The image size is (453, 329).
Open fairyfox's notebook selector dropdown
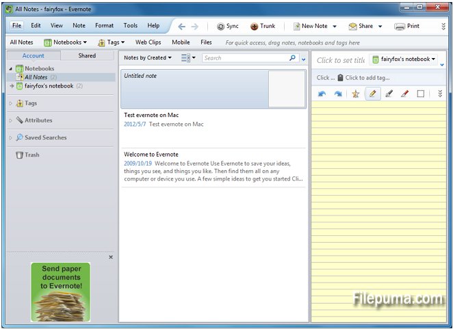click(404, 60)
